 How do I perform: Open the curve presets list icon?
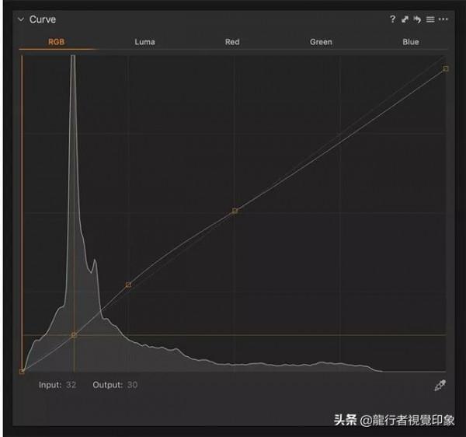(430, 19)
